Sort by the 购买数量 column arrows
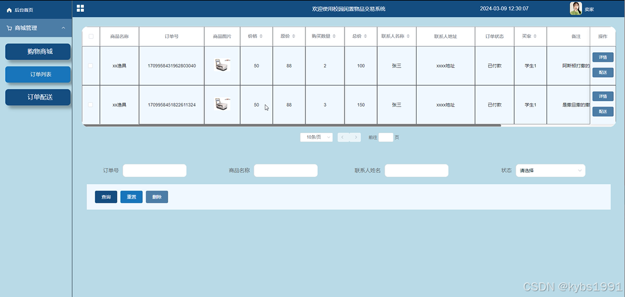 334,36
